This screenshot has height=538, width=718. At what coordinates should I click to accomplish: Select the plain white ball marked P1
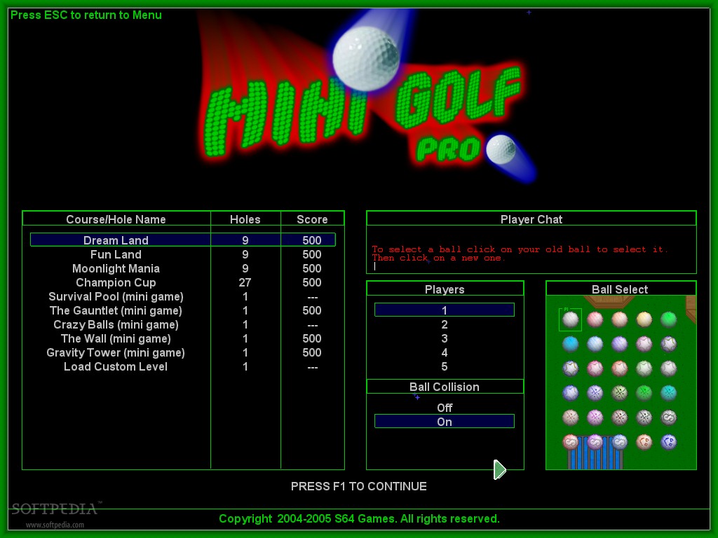[x=571, y=319]
